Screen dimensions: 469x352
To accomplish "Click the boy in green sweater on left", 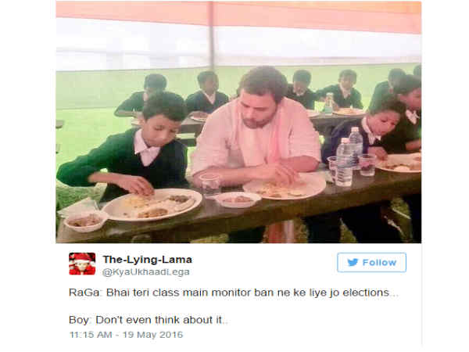I will click(126, 147).
